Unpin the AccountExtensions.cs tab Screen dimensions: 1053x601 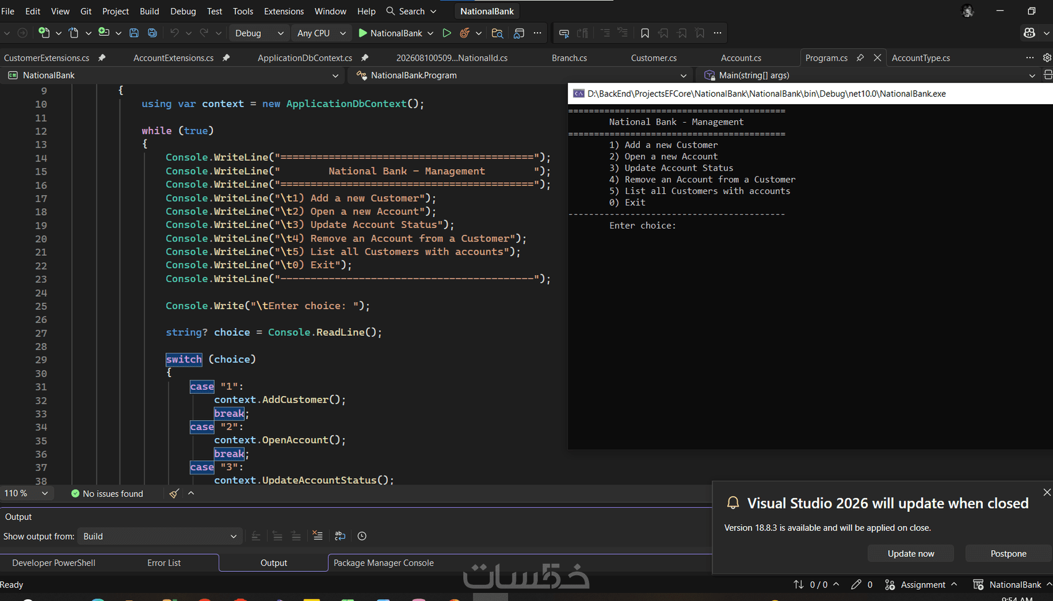click(227, 58)
